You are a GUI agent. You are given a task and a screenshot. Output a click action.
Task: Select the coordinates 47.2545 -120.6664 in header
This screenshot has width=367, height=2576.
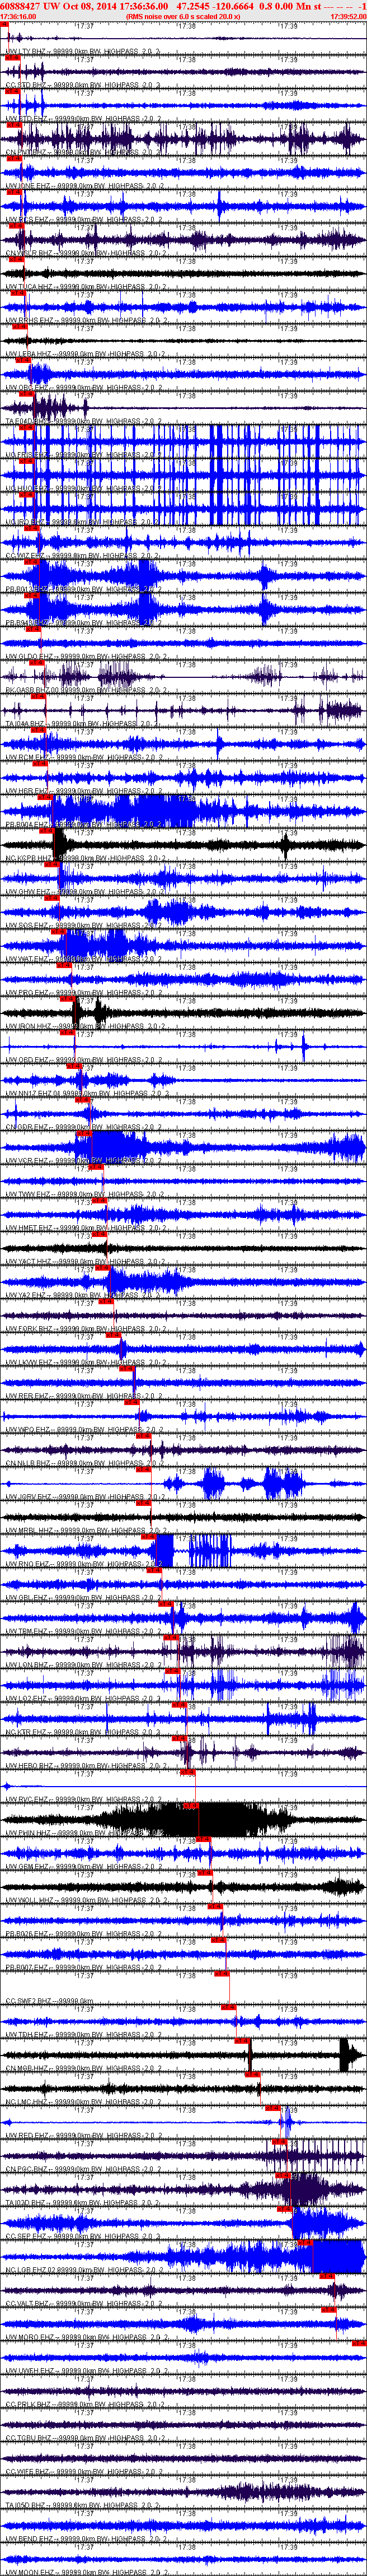coord(214,6)
